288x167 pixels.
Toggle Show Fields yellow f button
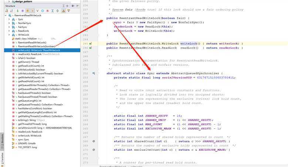(28, 11)
